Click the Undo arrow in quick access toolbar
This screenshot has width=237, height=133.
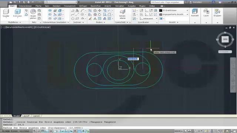33,2
